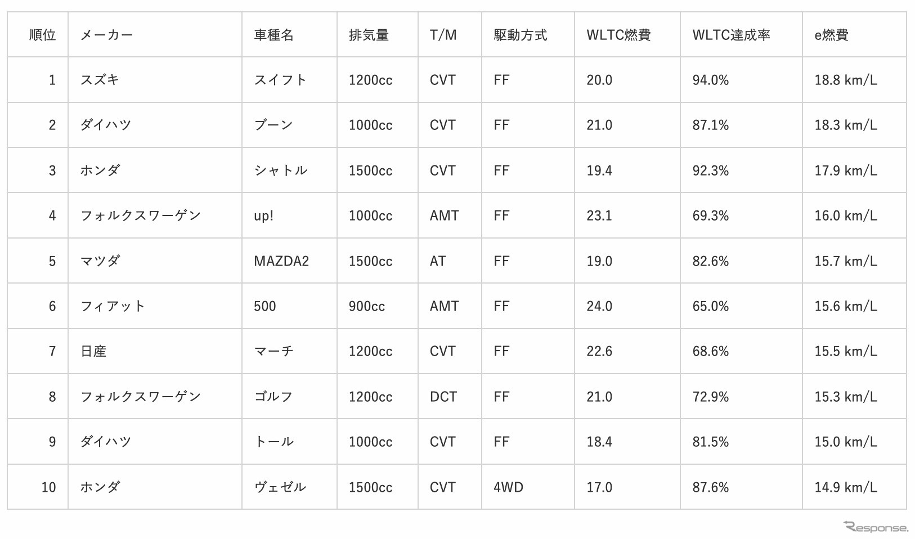This screenshot has width=915, height=539.
Task: Click the Response logo watermark
Action: click(876, 527)
